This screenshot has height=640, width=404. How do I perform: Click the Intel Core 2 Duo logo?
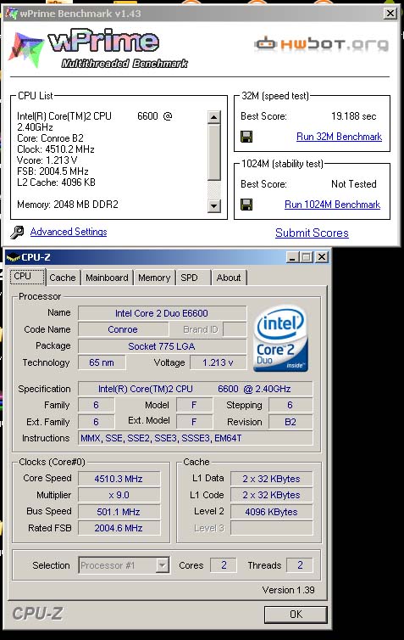coord(280,339)
